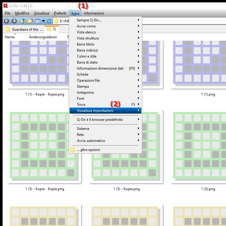This screenshot has width=226, height=226.
Task: Choose Trova from the Extra menu
Action: click(x=105, y=105)
